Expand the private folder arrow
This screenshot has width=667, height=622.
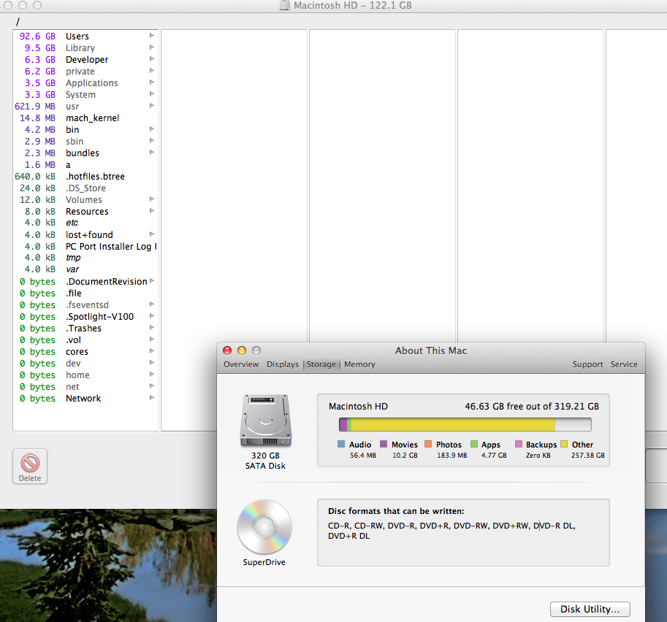[x=152, y=71]
